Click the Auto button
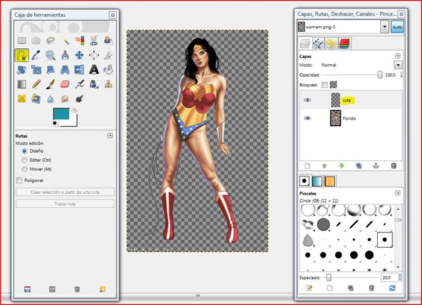 [x=398, y=27]
